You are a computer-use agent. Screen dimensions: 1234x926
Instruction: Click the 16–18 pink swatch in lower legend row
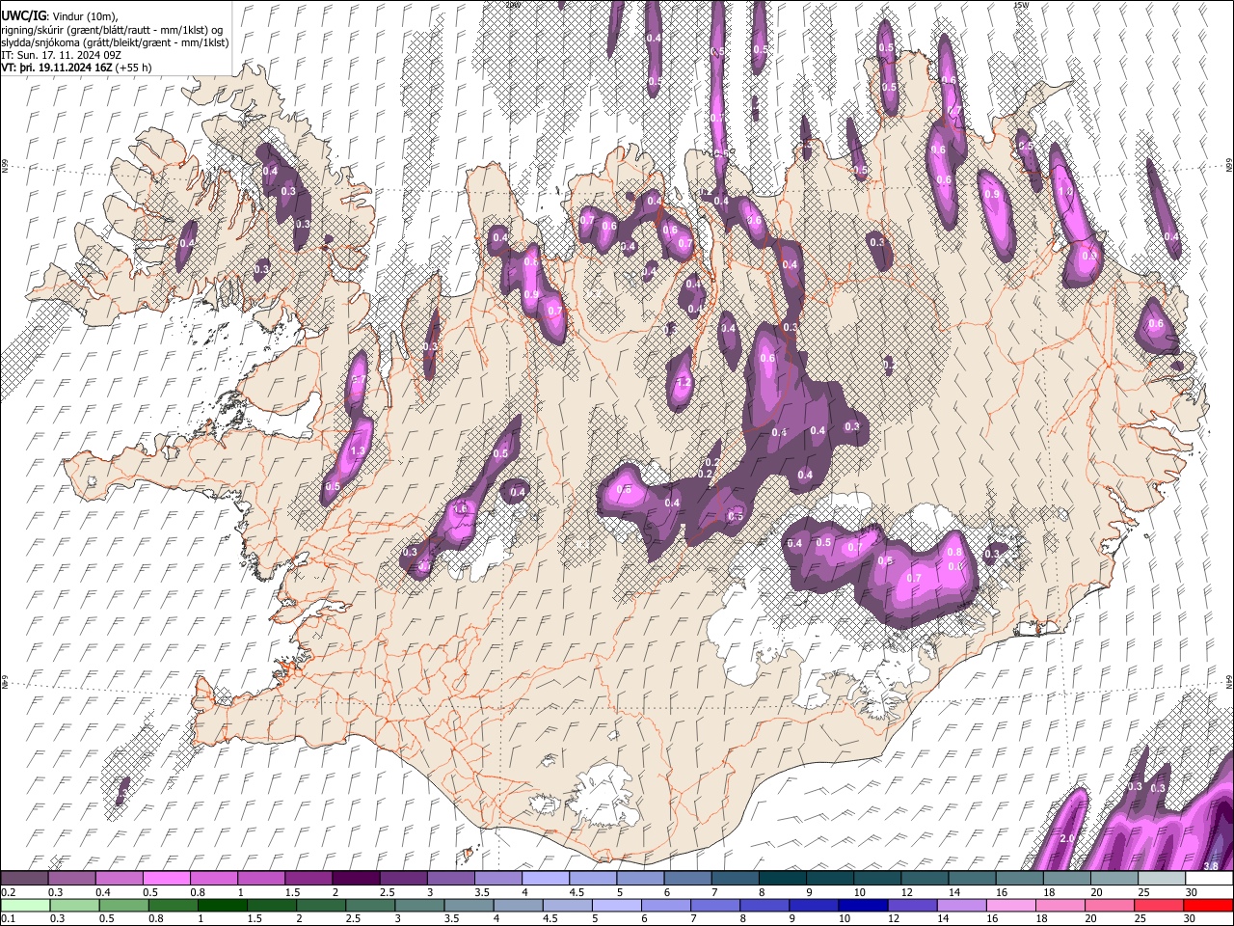pyautogui.click(x=1011, y=906)
